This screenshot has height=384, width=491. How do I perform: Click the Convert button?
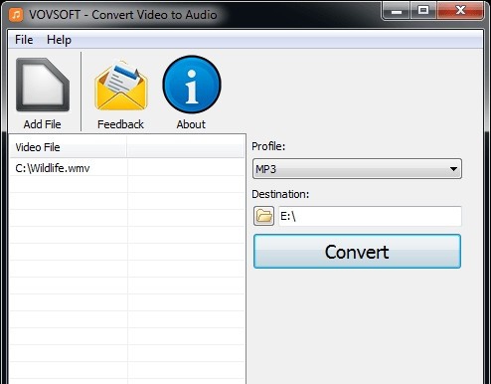click(357, 252)
